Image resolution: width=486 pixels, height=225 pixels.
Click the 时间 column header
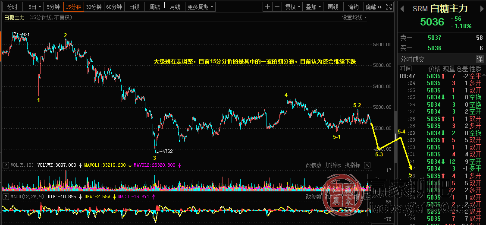pos(405,69)
